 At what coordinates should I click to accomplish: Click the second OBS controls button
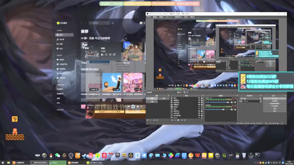(x=275, y=101)
